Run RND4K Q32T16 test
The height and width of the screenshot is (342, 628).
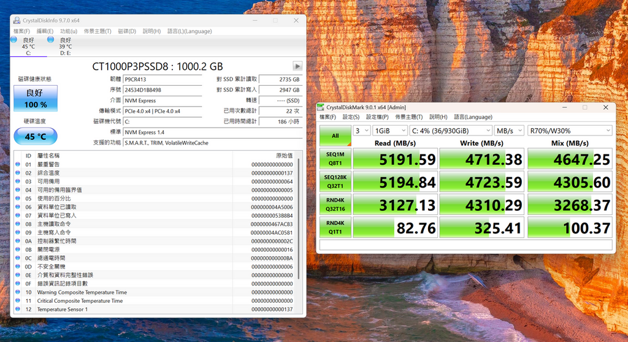pos(335,204)
